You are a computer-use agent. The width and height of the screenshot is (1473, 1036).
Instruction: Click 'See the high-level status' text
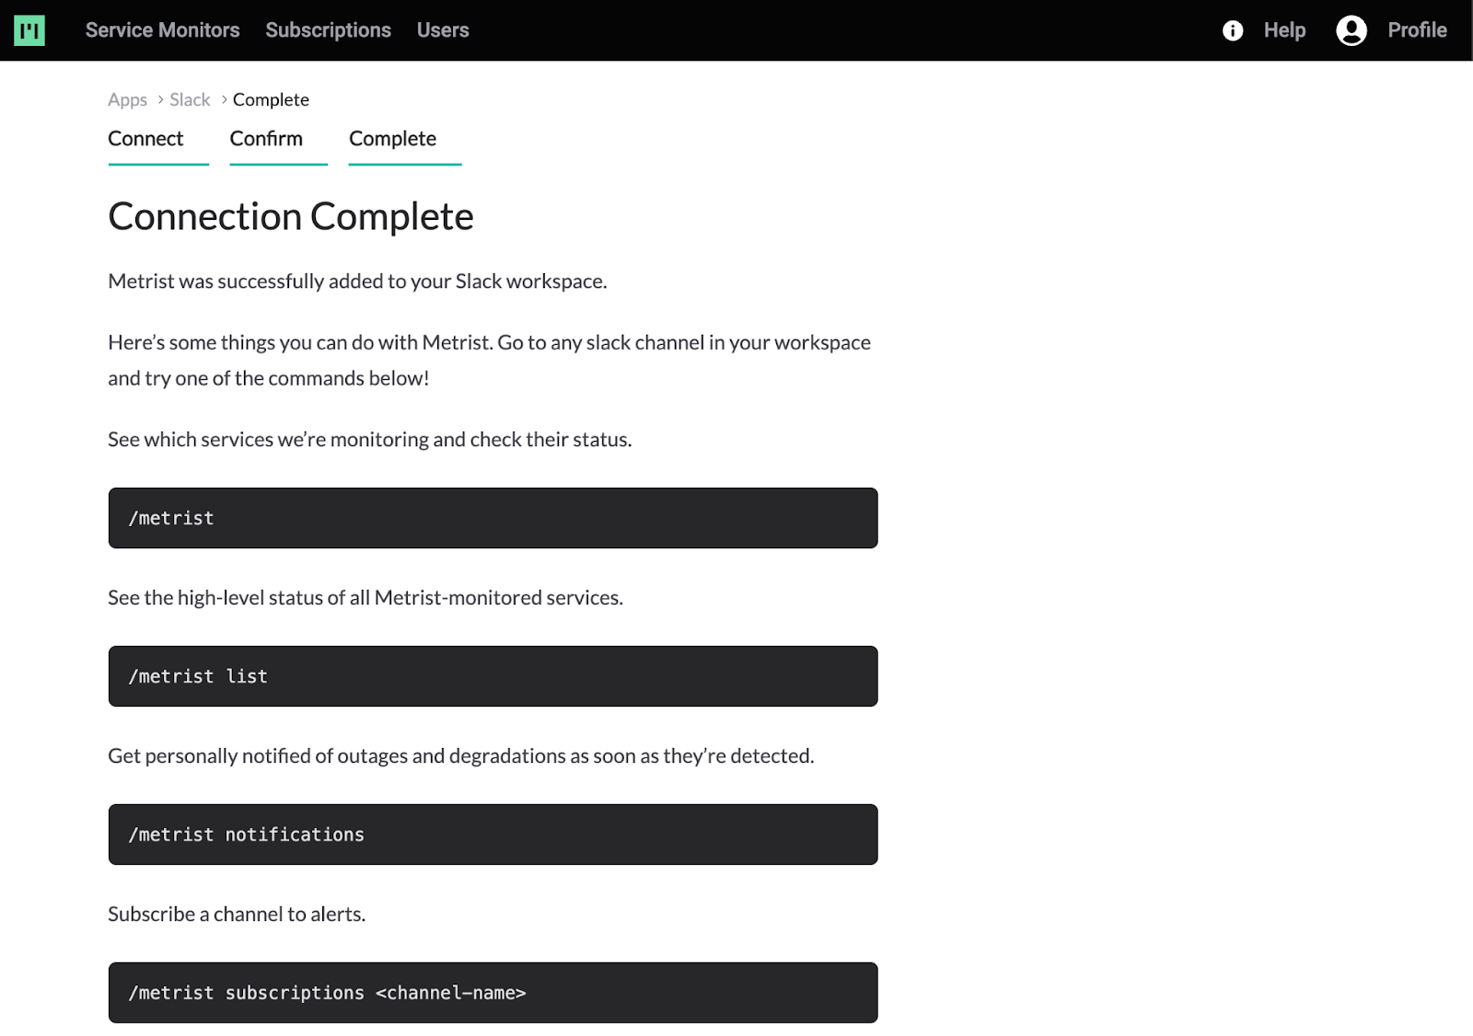point(365,598)
